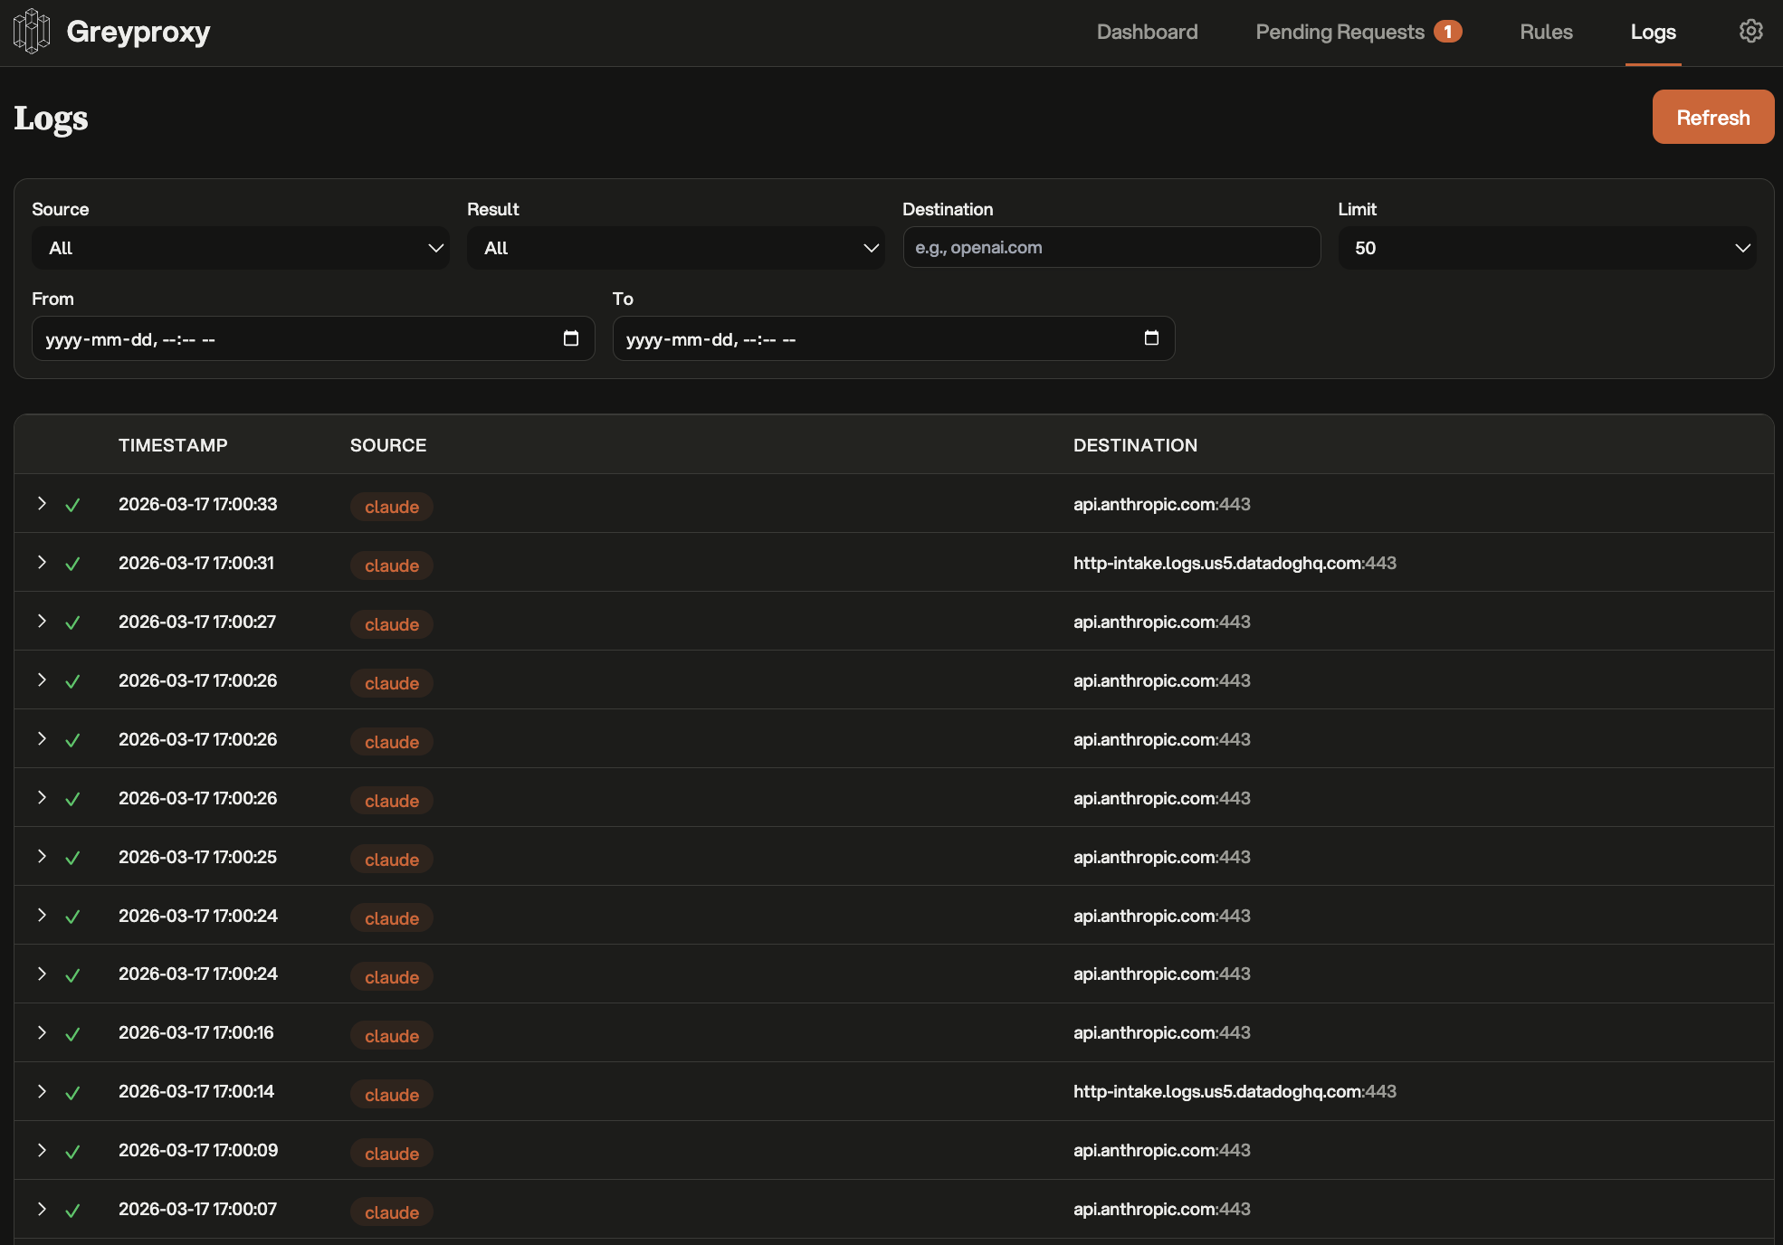This screenshot has height=1245, width=1783.
Task: Click green checkmark on 17:00:16 row
Action: point(72,1034)
